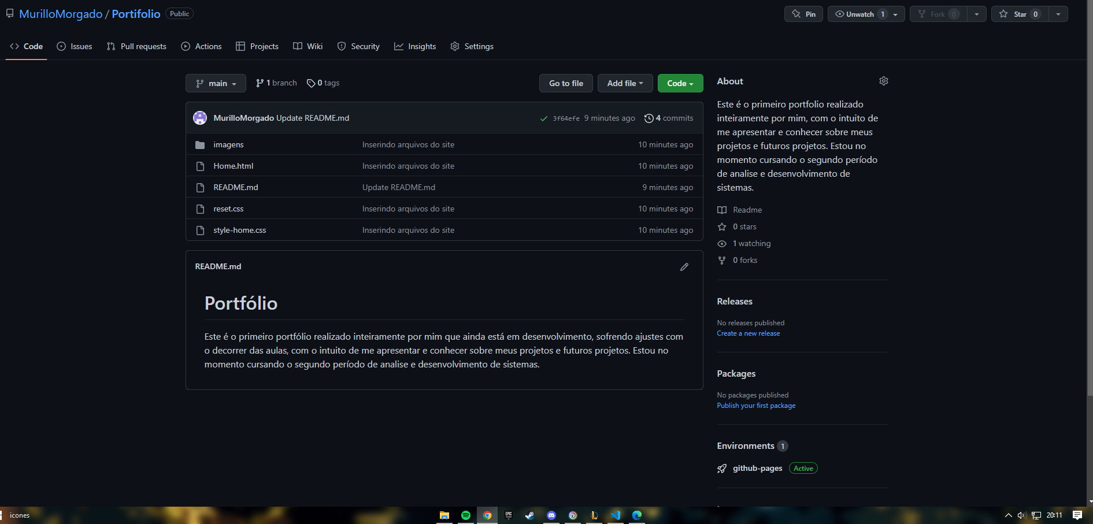Open repository Settings tab
The width and height of the screenshot is (1093, 524).
(x=472, y=46)
